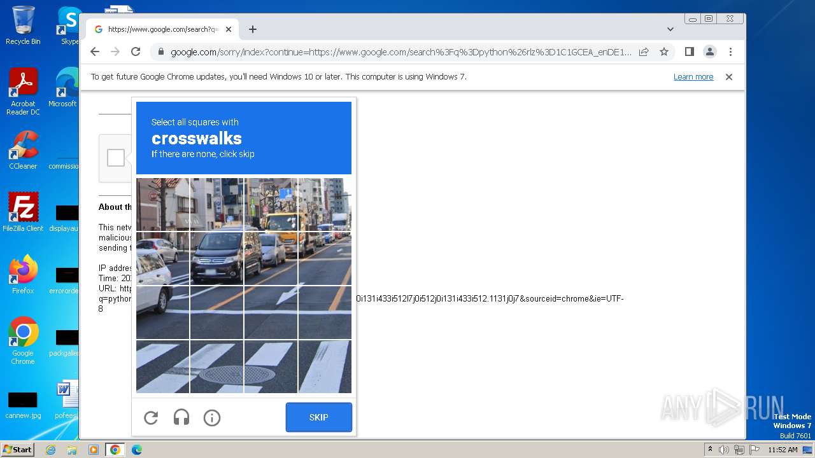Viewport: 815px width, 458px height.
Task: Open the Recycle Bin desktop icon
Action: click(x=23, y=25)
